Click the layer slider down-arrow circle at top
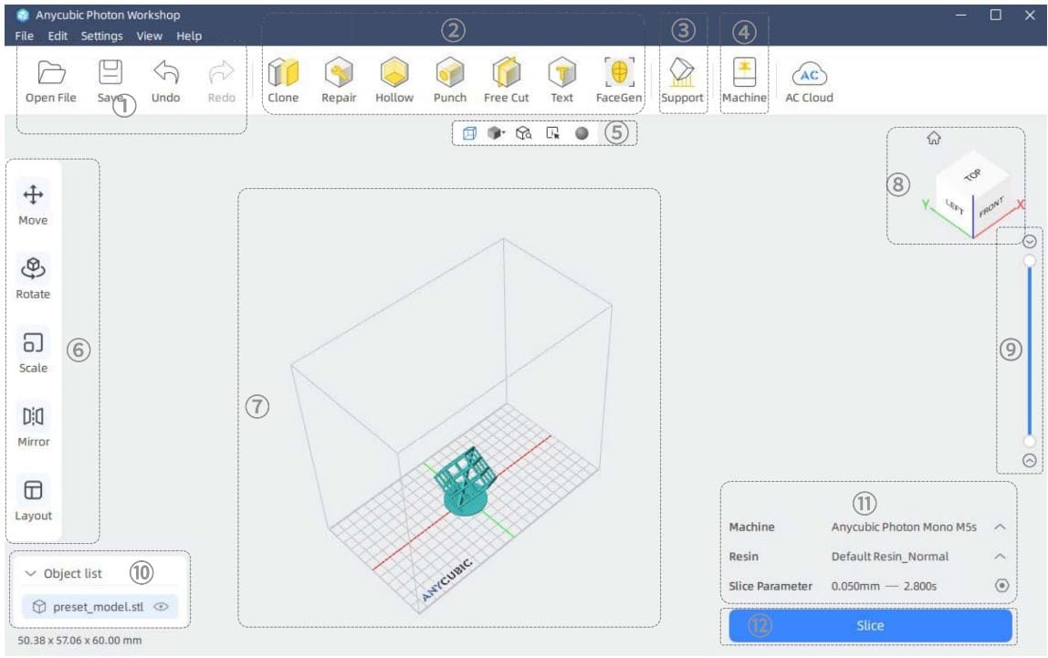This screenshot has width=1048, height=658. click(1030, 241)
